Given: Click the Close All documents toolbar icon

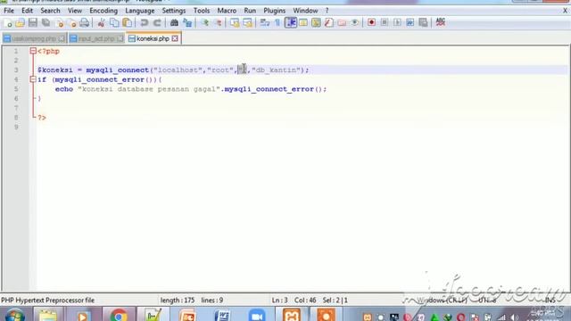Looking at the screenshot, I should (x=71, y=23).
